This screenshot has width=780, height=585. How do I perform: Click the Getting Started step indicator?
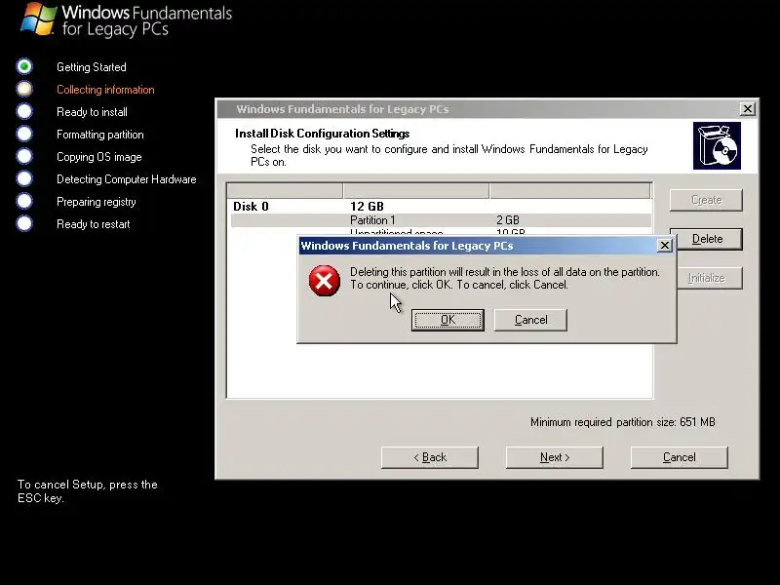pos(24,66)
